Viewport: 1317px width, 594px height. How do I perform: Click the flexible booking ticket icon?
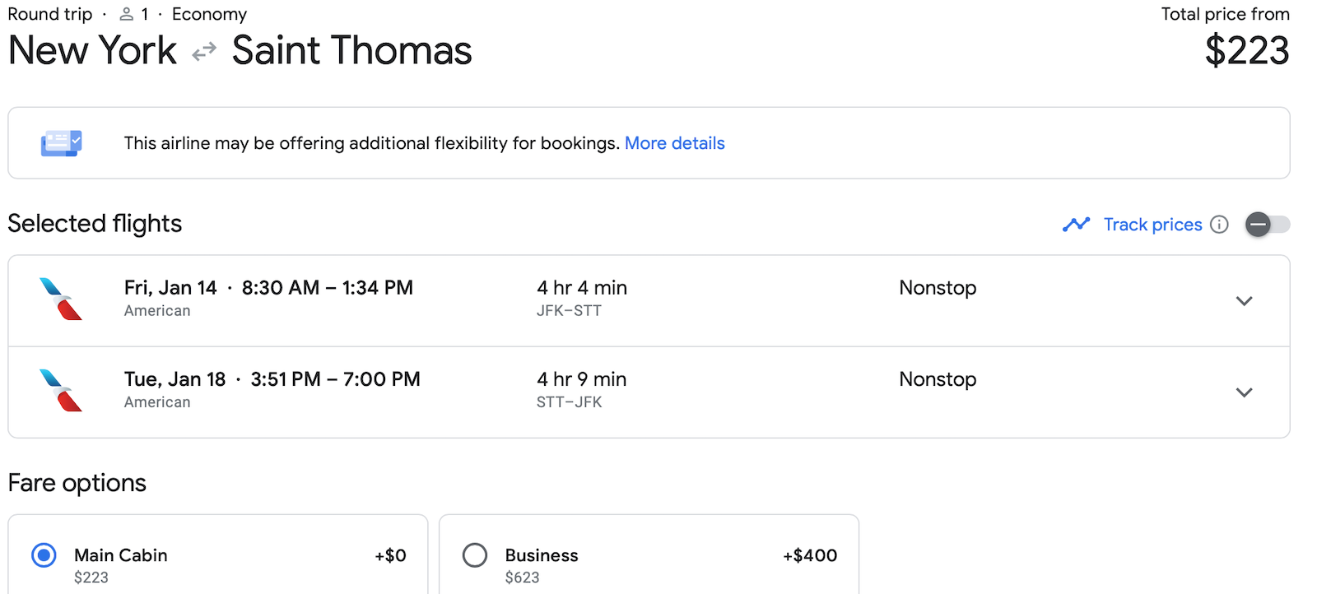(x=62, y=143)
